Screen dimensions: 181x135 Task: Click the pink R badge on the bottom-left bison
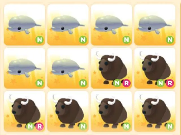[x=39, y=127]
